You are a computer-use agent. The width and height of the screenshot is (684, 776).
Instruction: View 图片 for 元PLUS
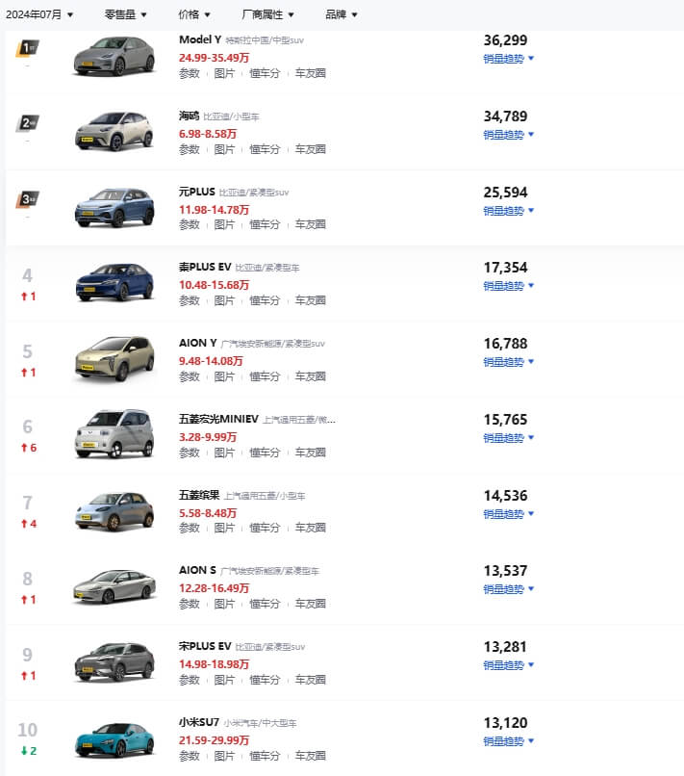224,224
